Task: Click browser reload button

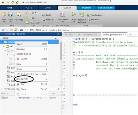Action: click(13, 2)
